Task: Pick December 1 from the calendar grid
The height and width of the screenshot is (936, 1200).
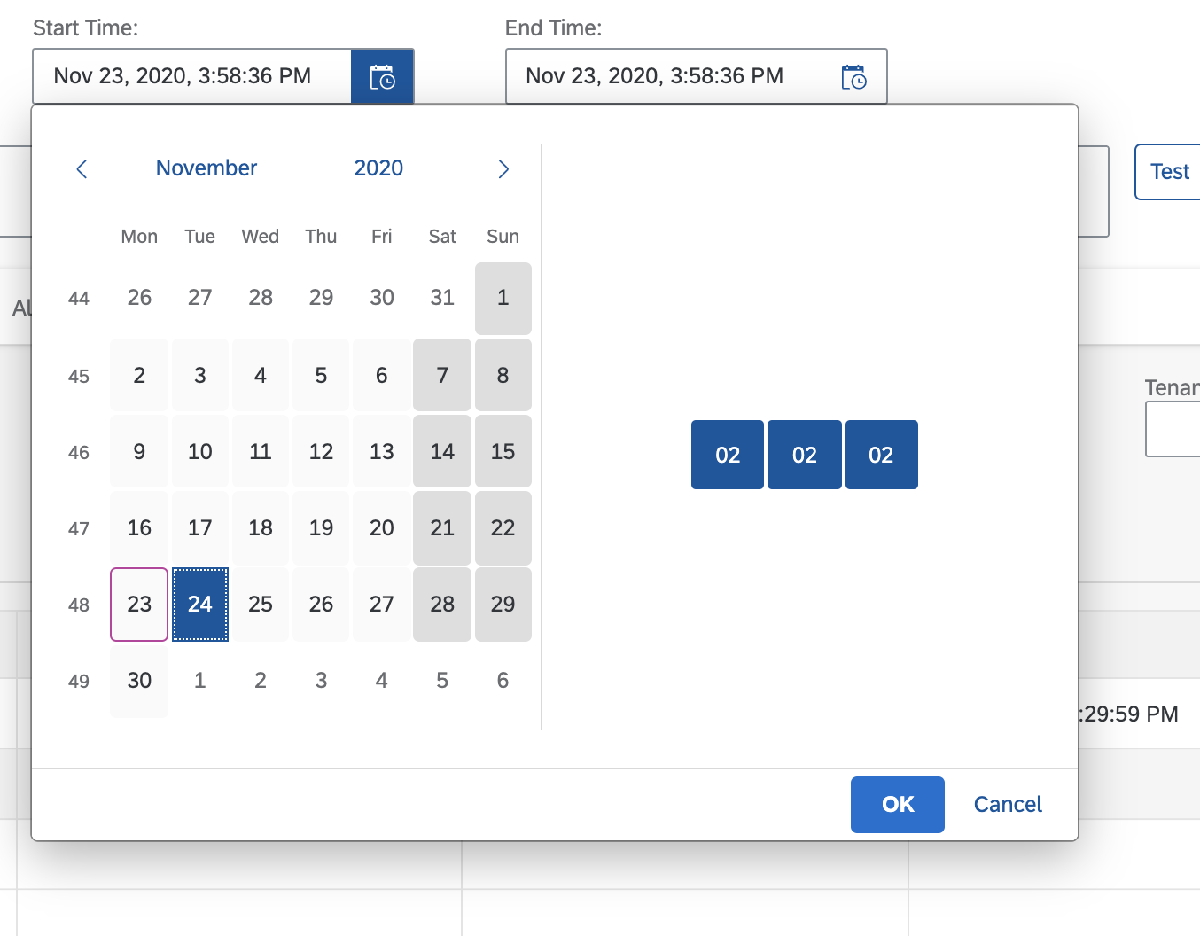Action: pyautogui.click(x=199, y=680)
